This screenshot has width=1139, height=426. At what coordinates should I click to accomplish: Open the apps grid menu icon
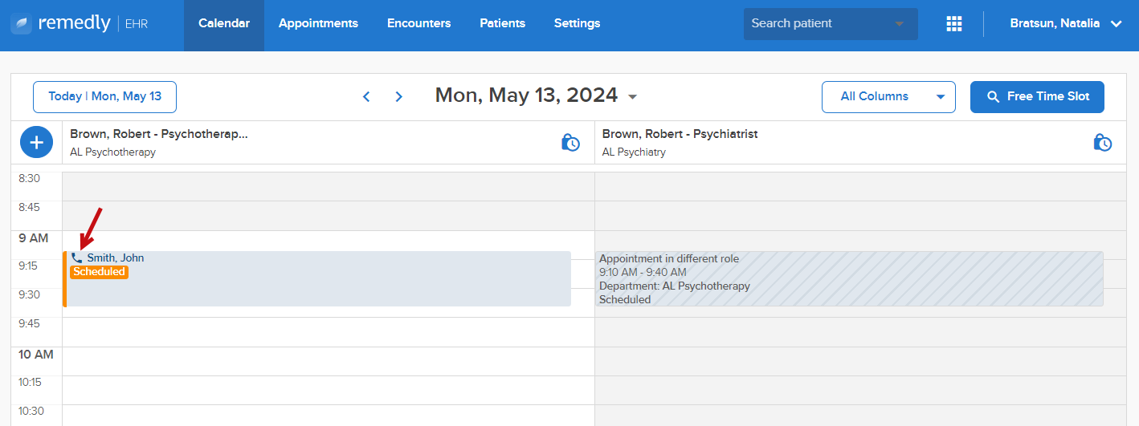click(x=954, y=24)
